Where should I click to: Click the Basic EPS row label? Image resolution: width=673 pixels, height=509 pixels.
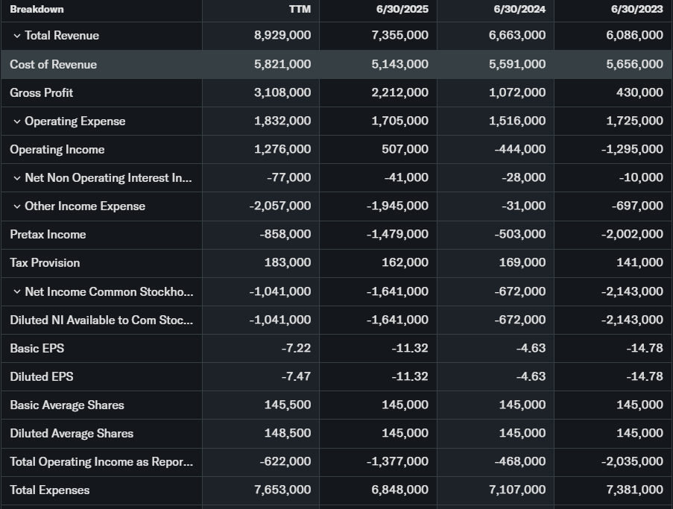[x=37, y=348]
